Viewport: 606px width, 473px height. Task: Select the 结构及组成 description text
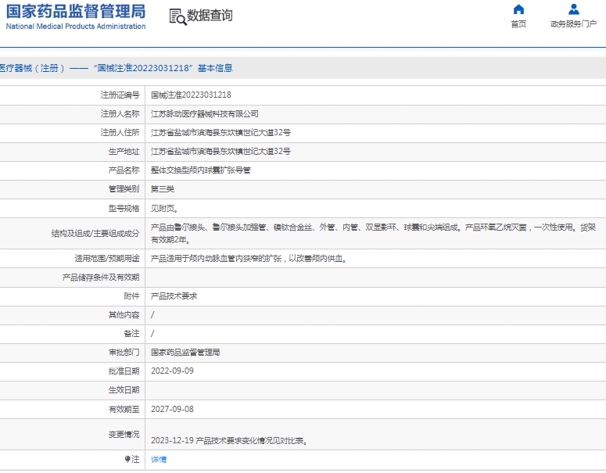click(x=373, y=234)
